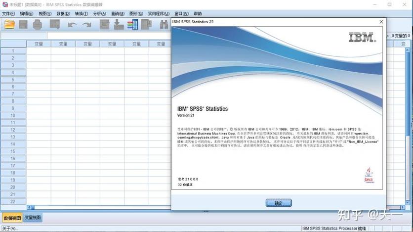Select row header 3
Screen dimensions: 413x232
pyautogui.click(x=13, y=65)
